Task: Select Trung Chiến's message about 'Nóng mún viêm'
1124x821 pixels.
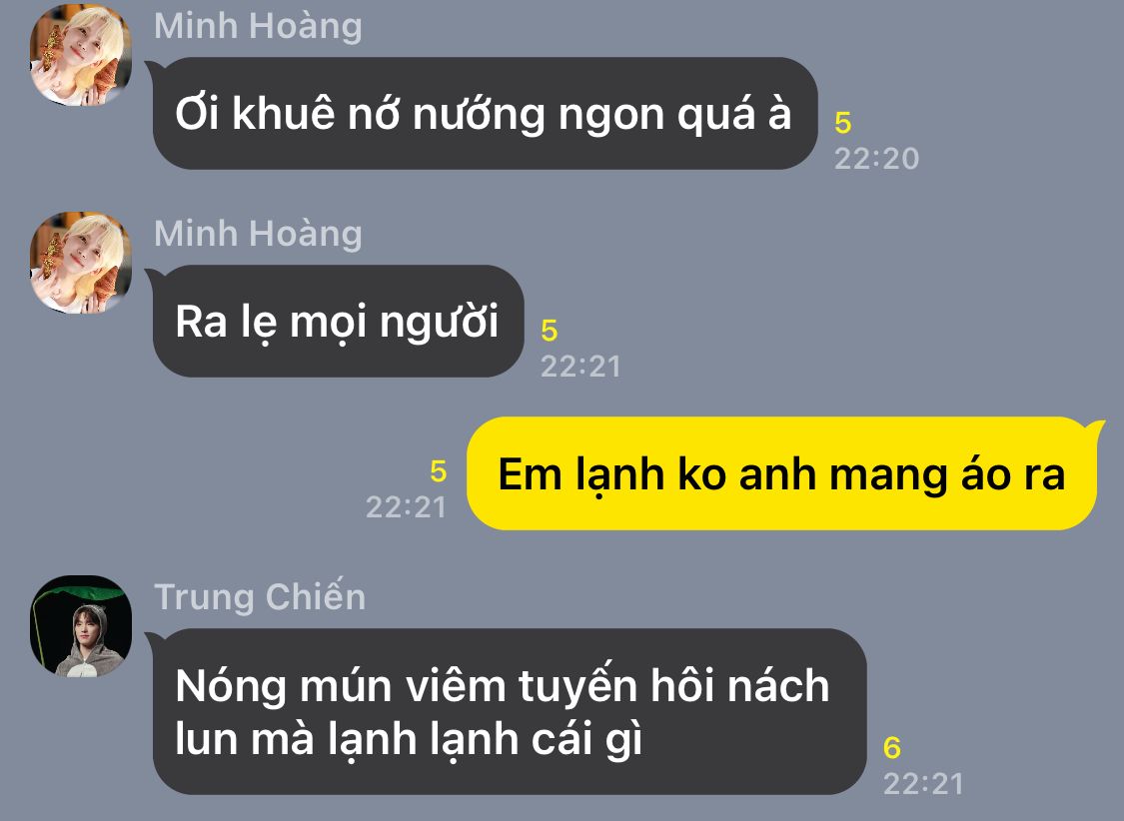Action: [509, 711]
